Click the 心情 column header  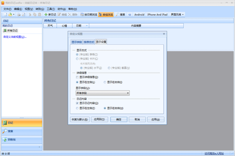pyautogui.click(x=64, y=26)
